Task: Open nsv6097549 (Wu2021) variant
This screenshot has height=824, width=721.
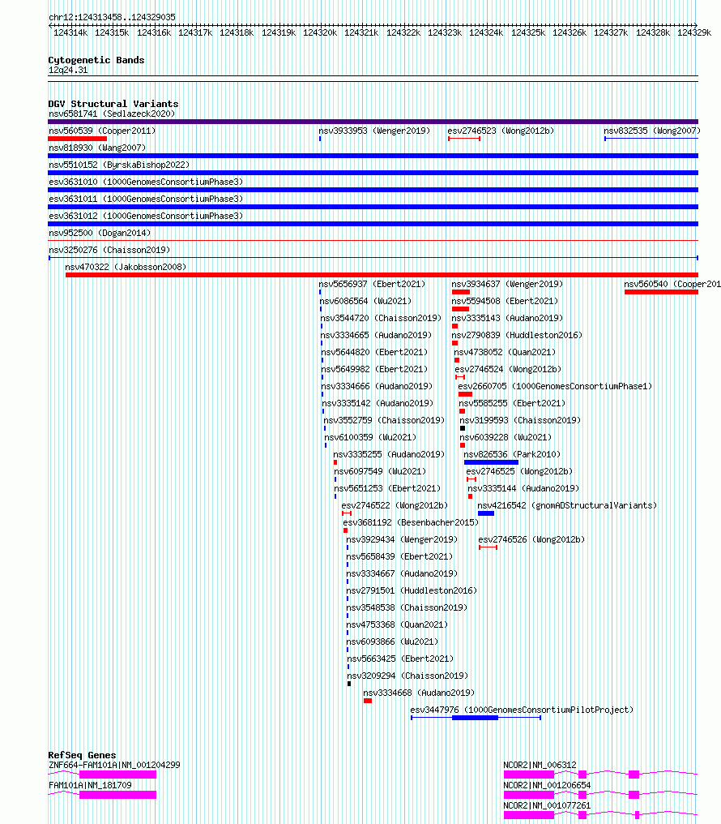Action: (381, 471)
